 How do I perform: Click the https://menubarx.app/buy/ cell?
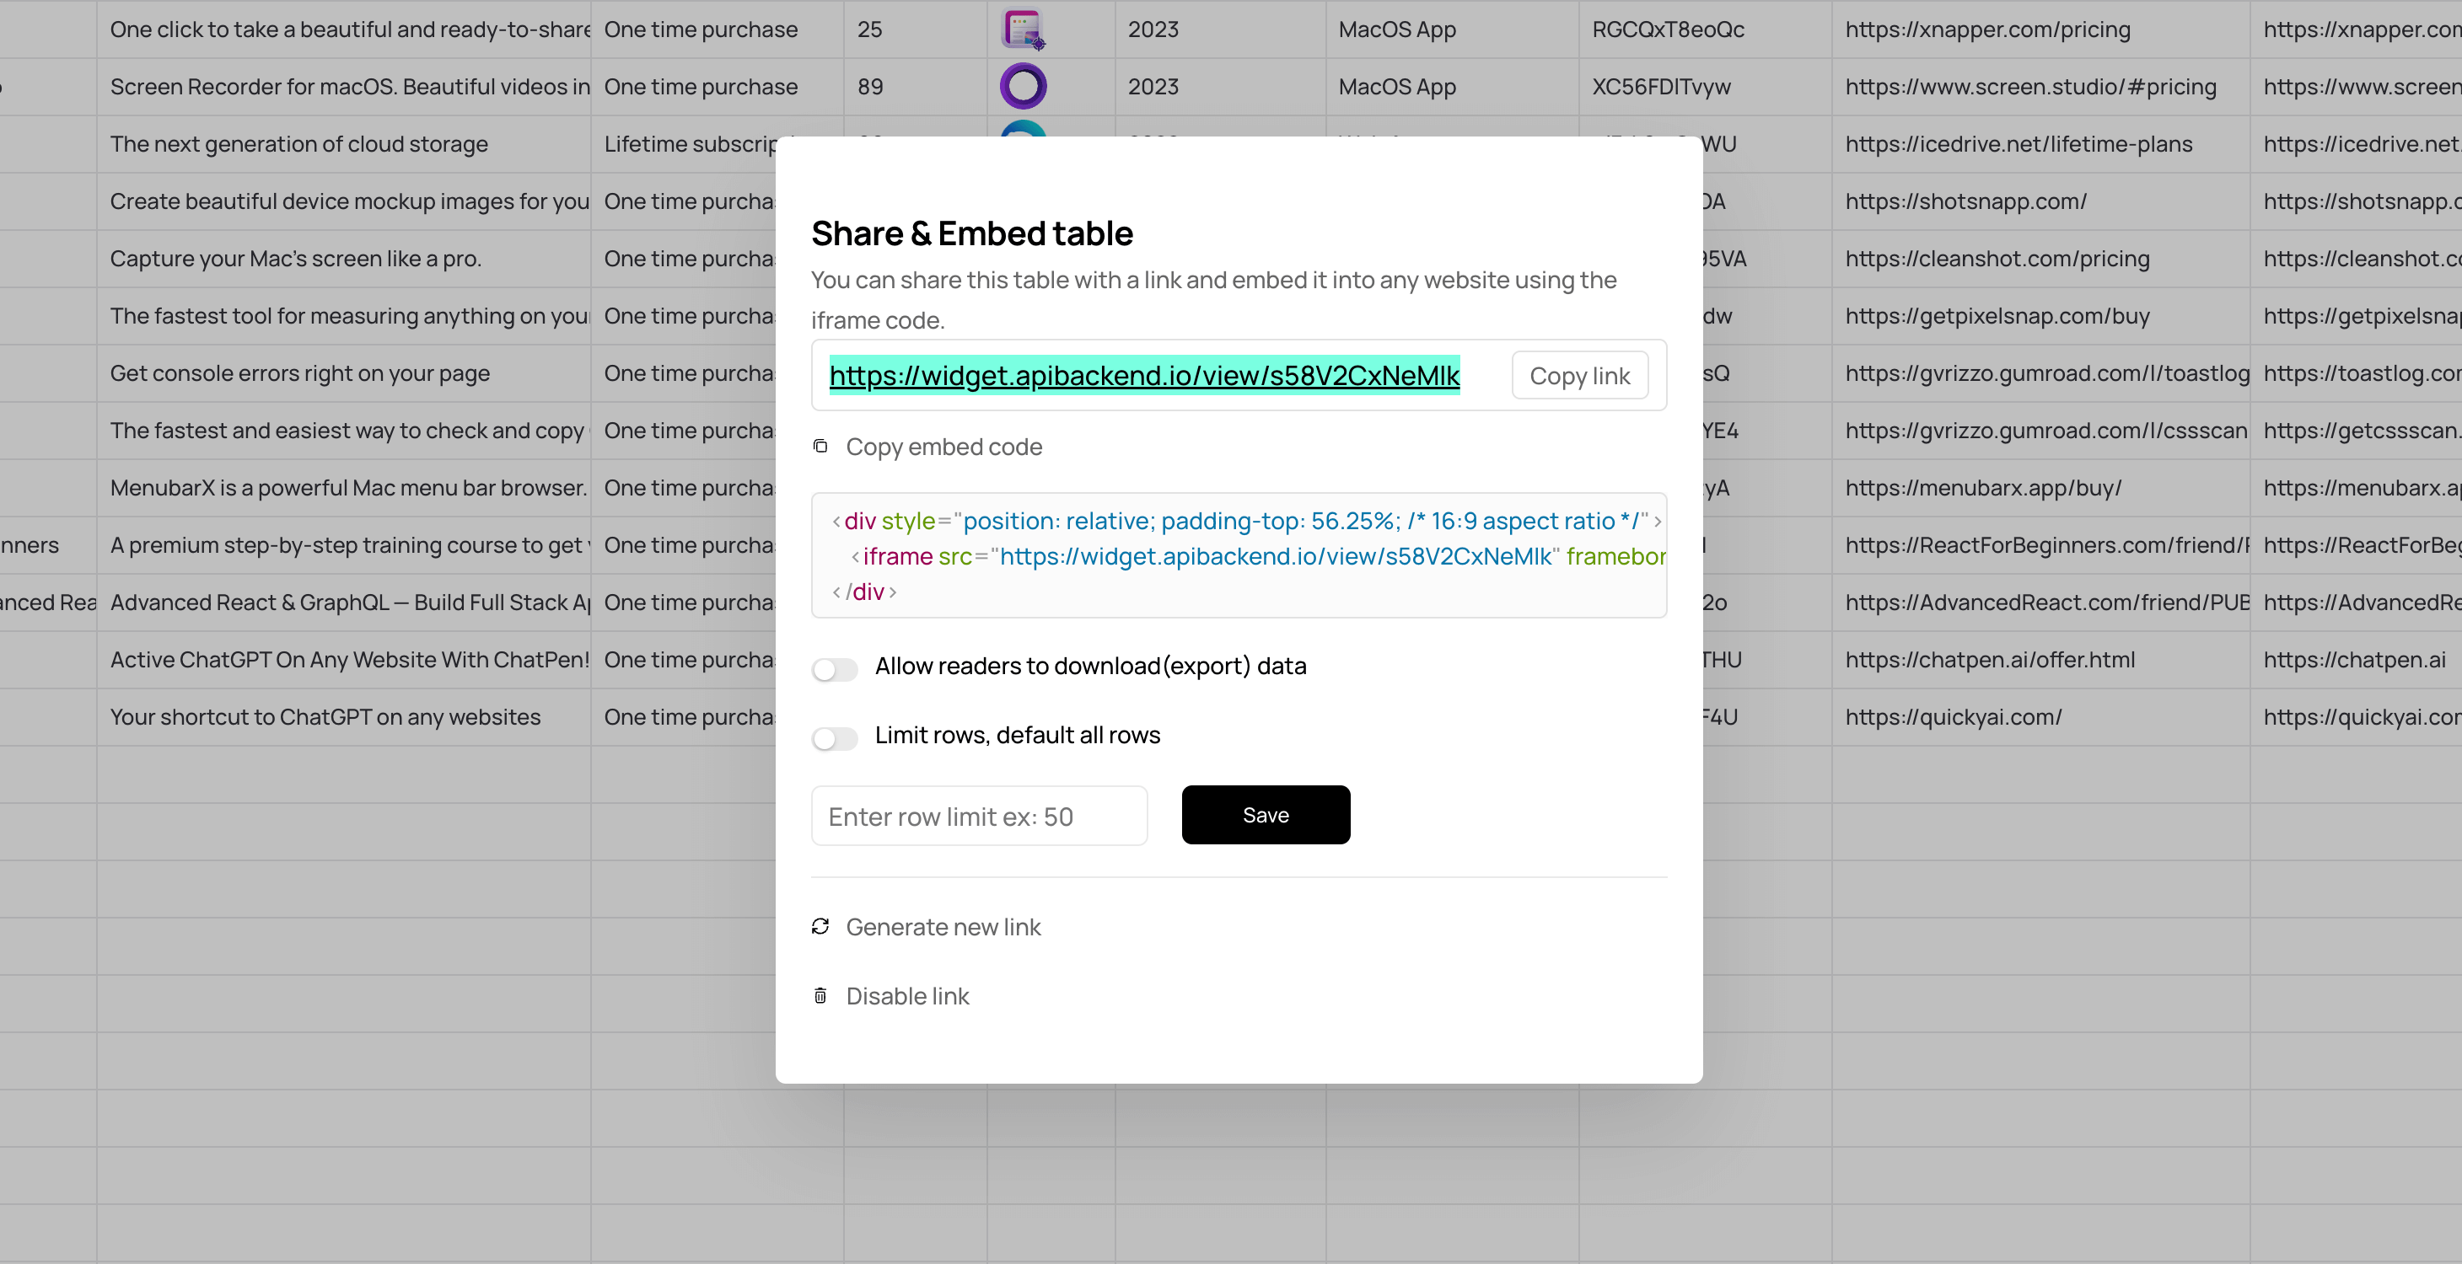(x=2040, y=488)
